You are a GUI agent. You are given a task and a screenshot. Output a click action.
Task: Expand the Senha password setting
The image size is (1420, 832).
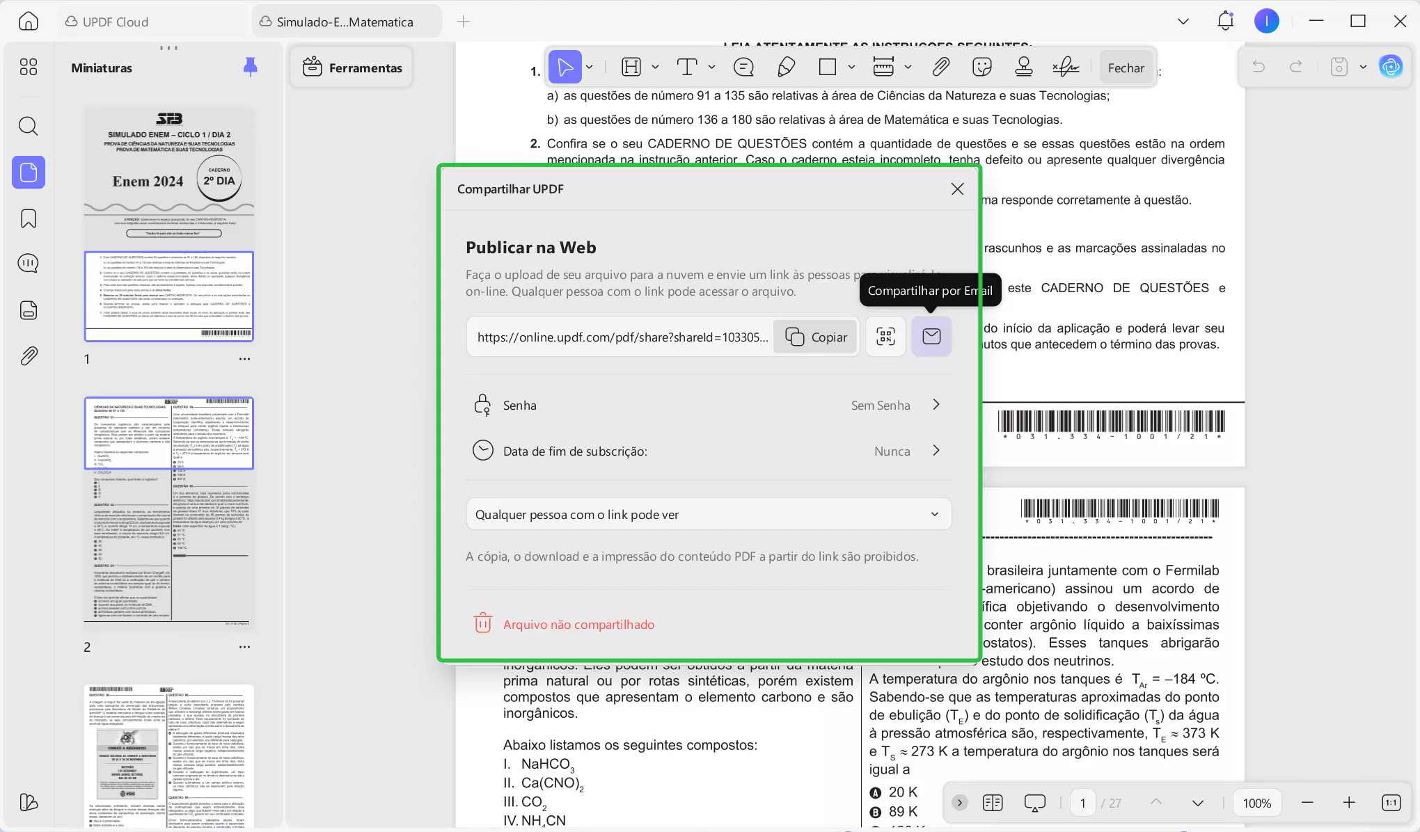click(709, 405)
